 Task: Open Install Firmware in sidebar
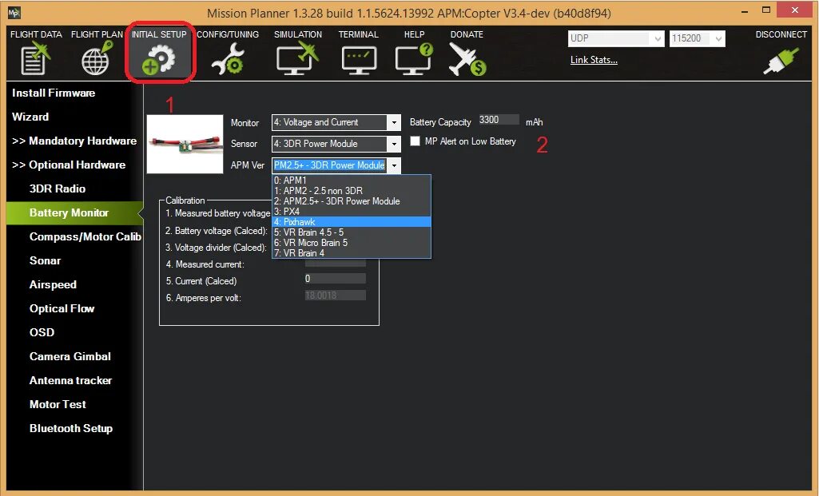(x=54, y=93)
